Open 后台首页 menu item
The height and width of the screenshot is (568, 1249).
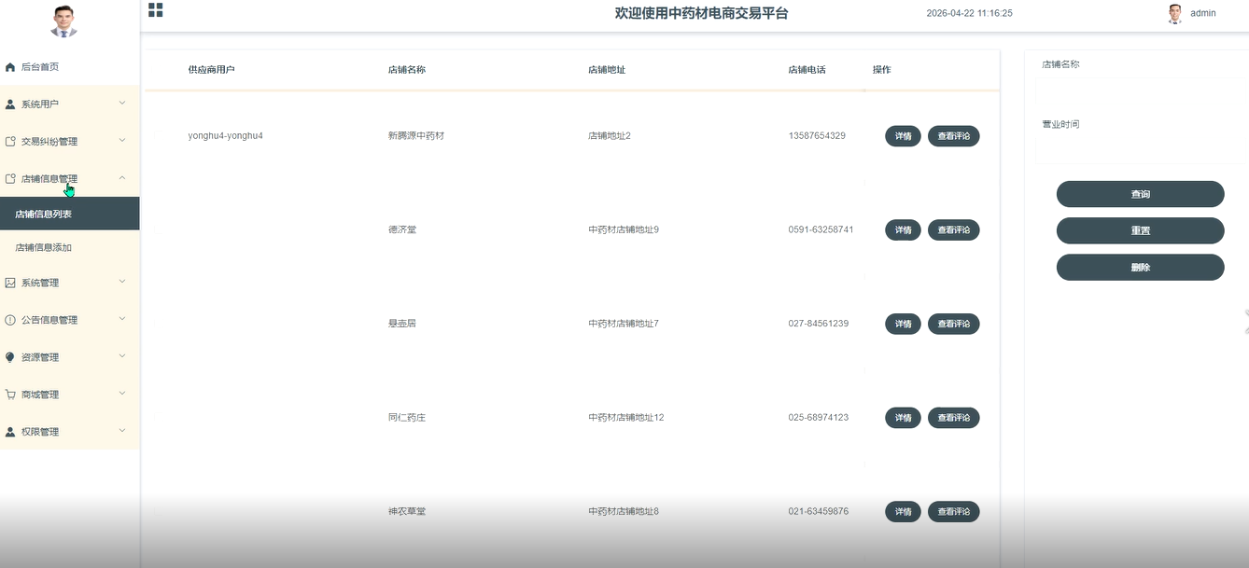(x=70, y=67)
